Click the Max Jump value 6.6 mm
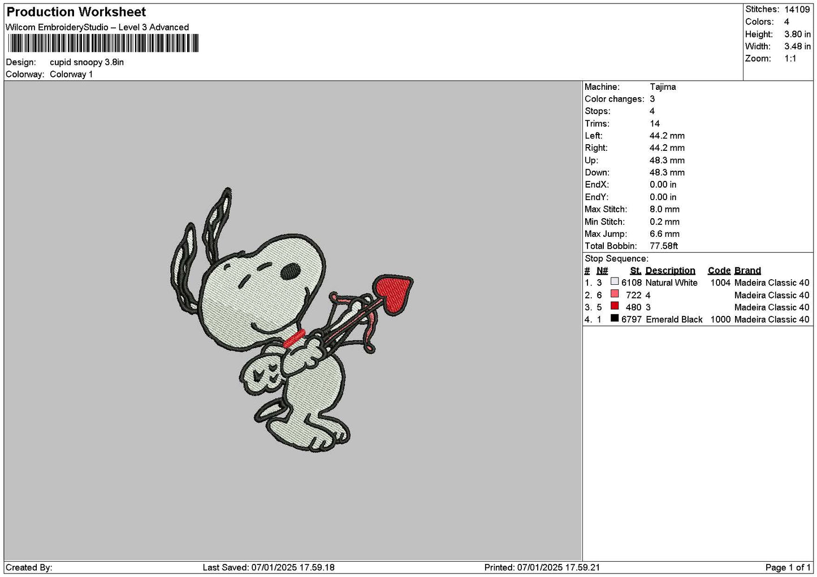The width and height of the screenshot is (817, 577). 665,234
